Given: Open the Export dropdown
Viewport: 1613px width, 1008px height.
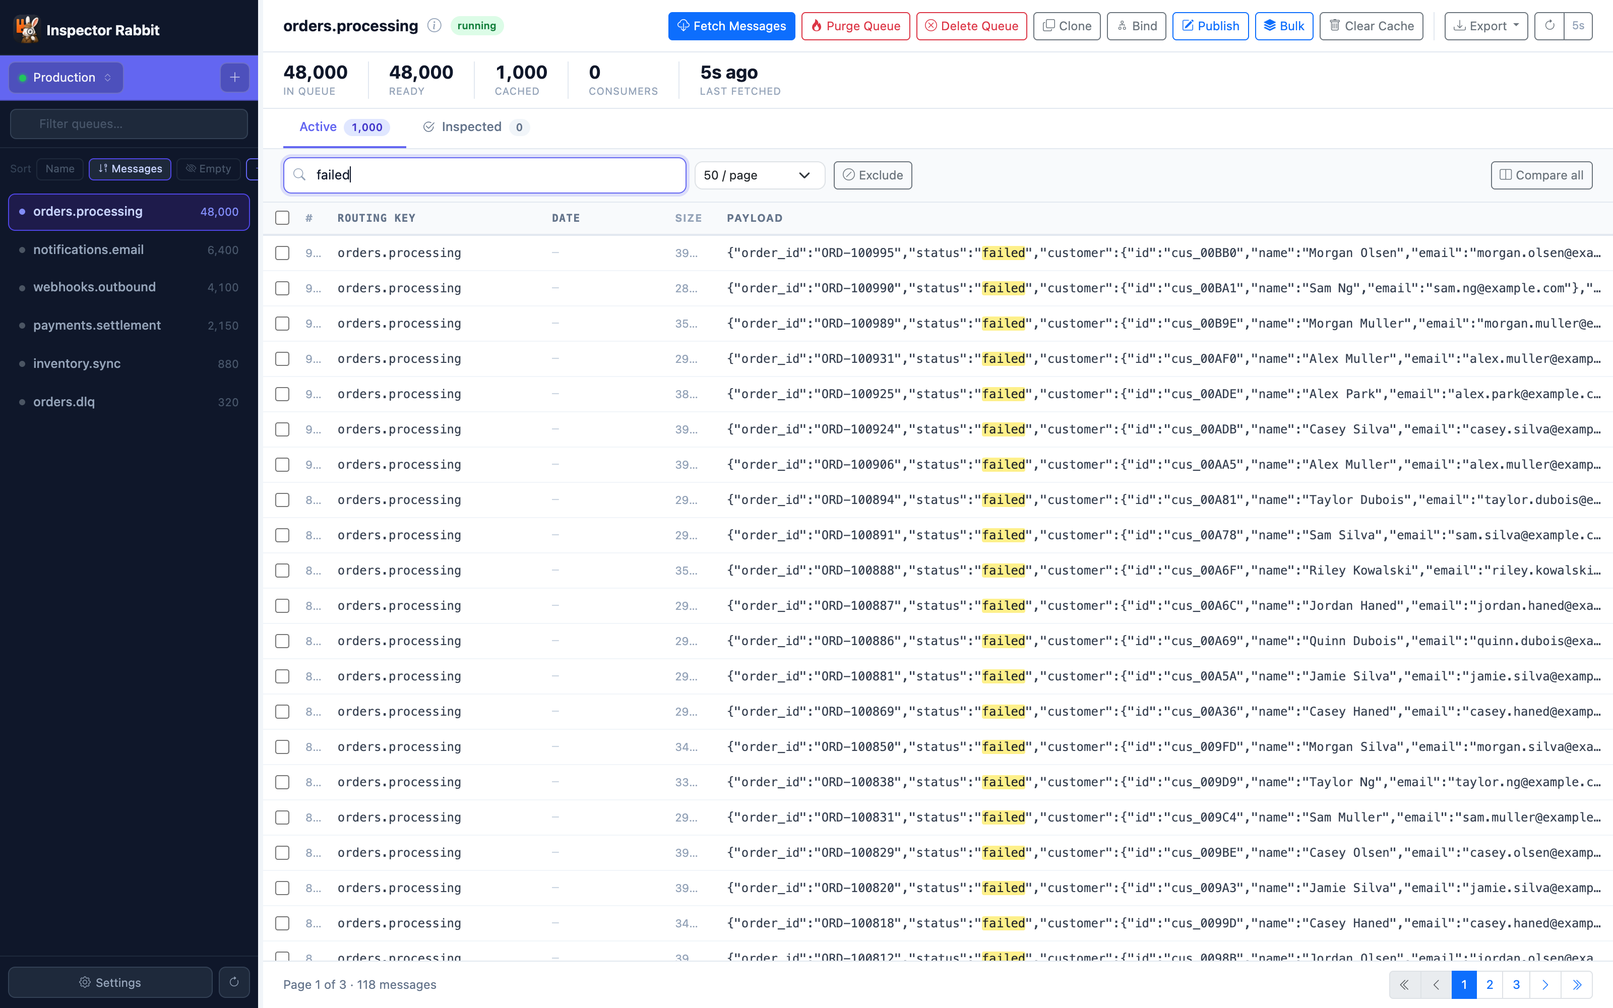Looking at the screenshot, I should (x=1485, y=26).
